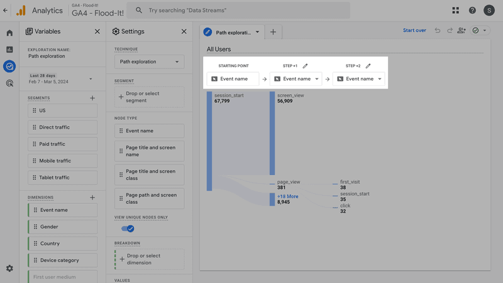
Task: Edit STEP +1 with pencil icon
Action: (305, 66)
